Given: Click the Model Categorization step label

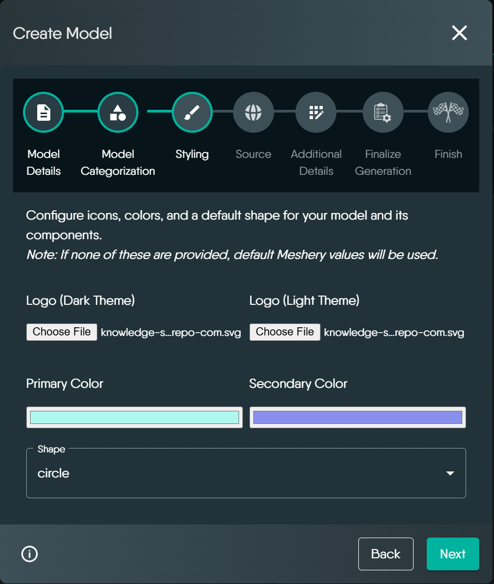Looking at the screenshot, I should (118, 163).
